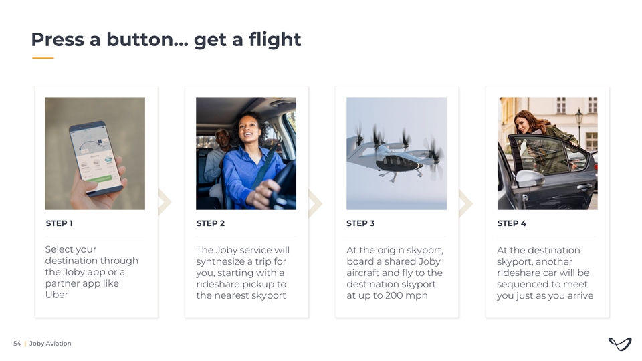
Task: Click the STEP 4 heading
Action: click(512, 223)
